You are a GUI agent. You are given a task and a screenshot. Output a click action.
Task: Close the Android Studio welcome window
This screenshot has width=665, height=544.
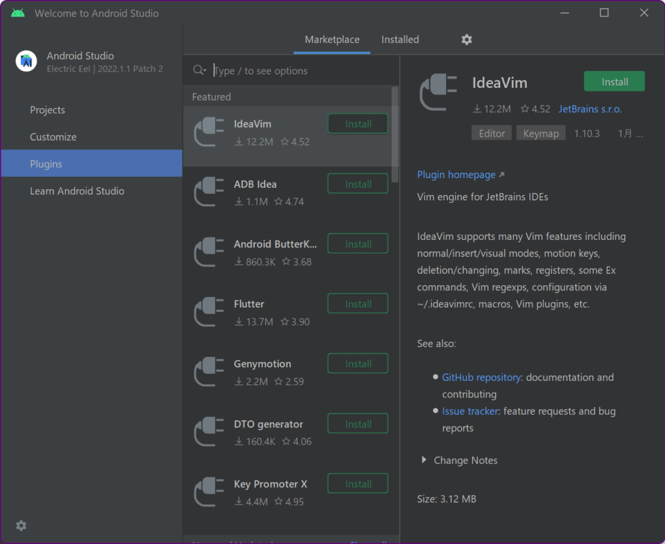coord(644,13)
